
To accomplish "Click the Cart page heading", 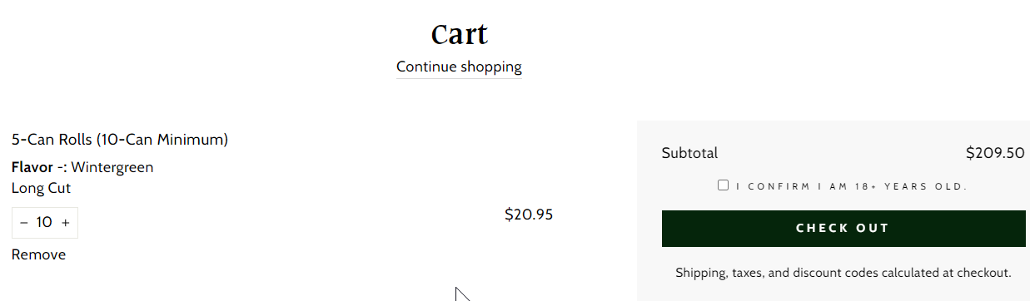I will click(459, 34).
